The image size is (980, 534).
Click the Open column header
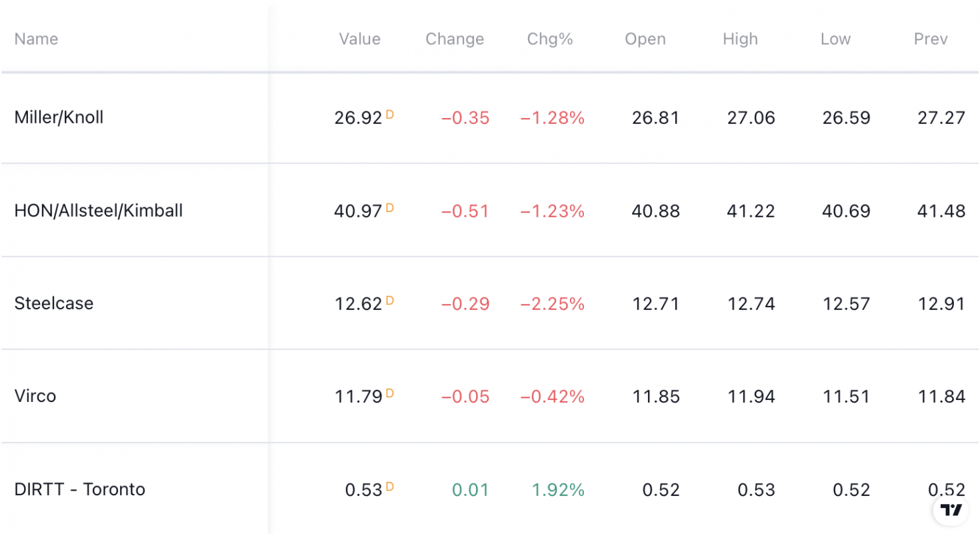[645, 39]
